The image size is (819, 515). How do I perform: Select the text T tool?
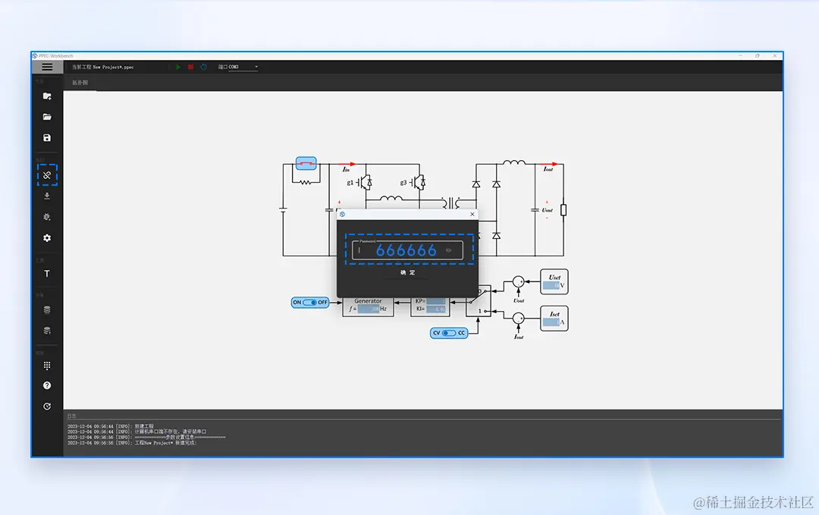(47, 274)
